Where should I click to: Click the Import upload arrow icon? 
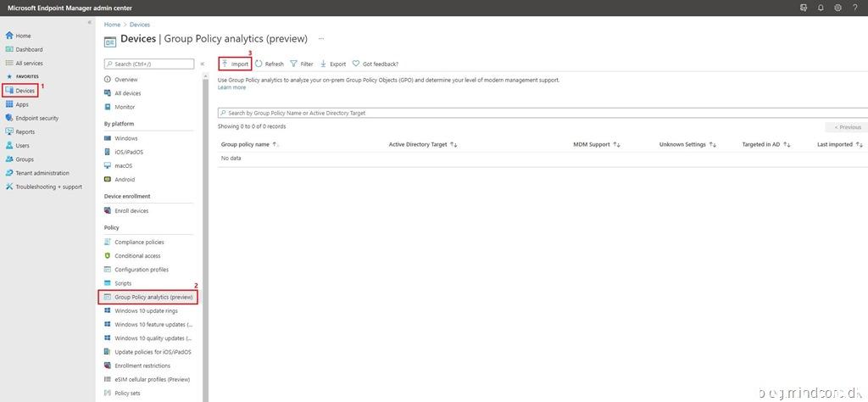(x=225, y=64)
